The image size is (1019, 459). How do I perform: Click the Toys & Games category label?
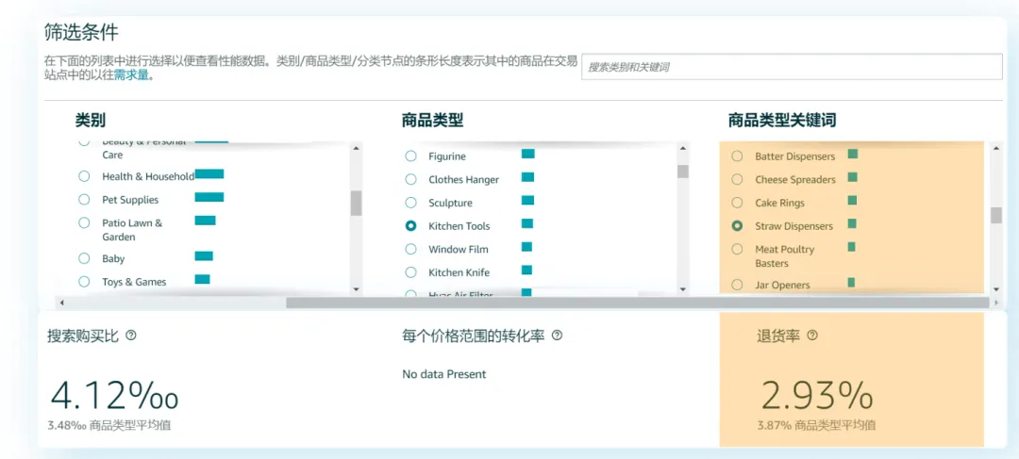[134, 282]
